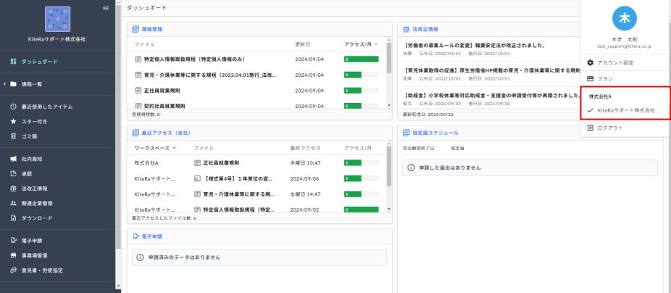Open 育児・介護休業等に関する規程（2022.04.01施行 file
The width and height of the screenshot is (671, 293).
point(210,75)
